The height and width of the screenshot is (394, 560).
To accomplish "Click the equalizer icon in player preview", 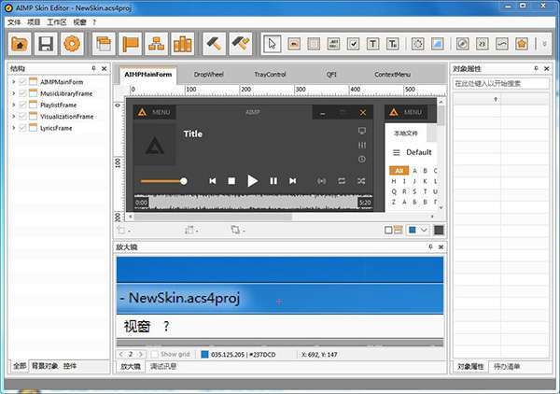I will click(362, 146).
